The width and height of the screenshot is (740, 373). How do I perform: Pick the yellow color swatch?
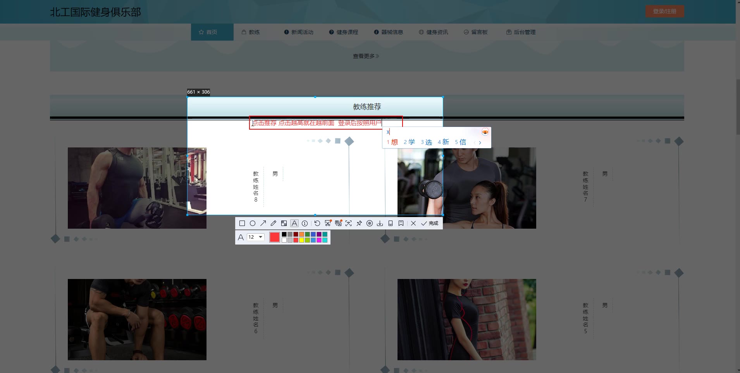[301, 240]
